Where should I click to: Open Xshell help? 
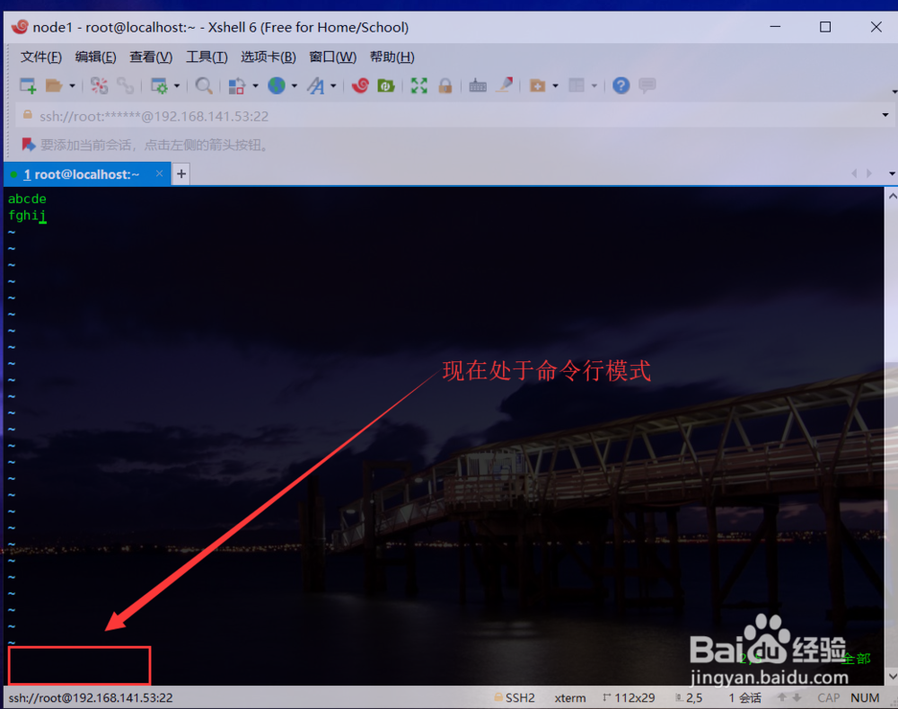(621, 85)
